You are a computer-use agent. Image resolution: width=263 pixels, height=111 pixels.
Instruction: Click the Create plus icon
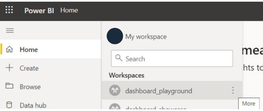point(10,68)
